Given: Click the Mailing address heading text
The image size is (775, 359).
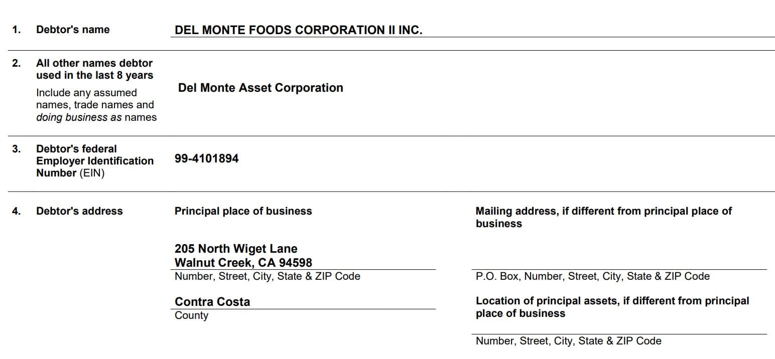Looking at the screenshot, I should (x=604, y=217).
